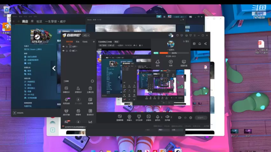Open the 房管助手 tool icon

(78, 90)
